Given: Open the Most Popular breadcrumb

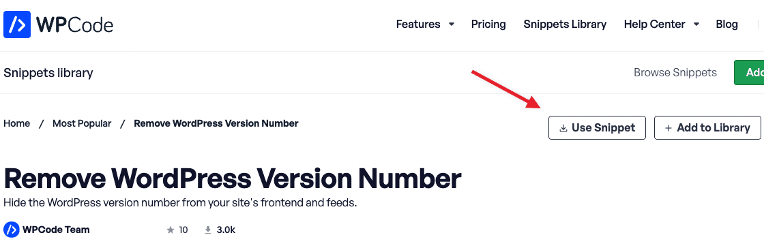Looking at the screenshot, I should click(x=82, y=123).
